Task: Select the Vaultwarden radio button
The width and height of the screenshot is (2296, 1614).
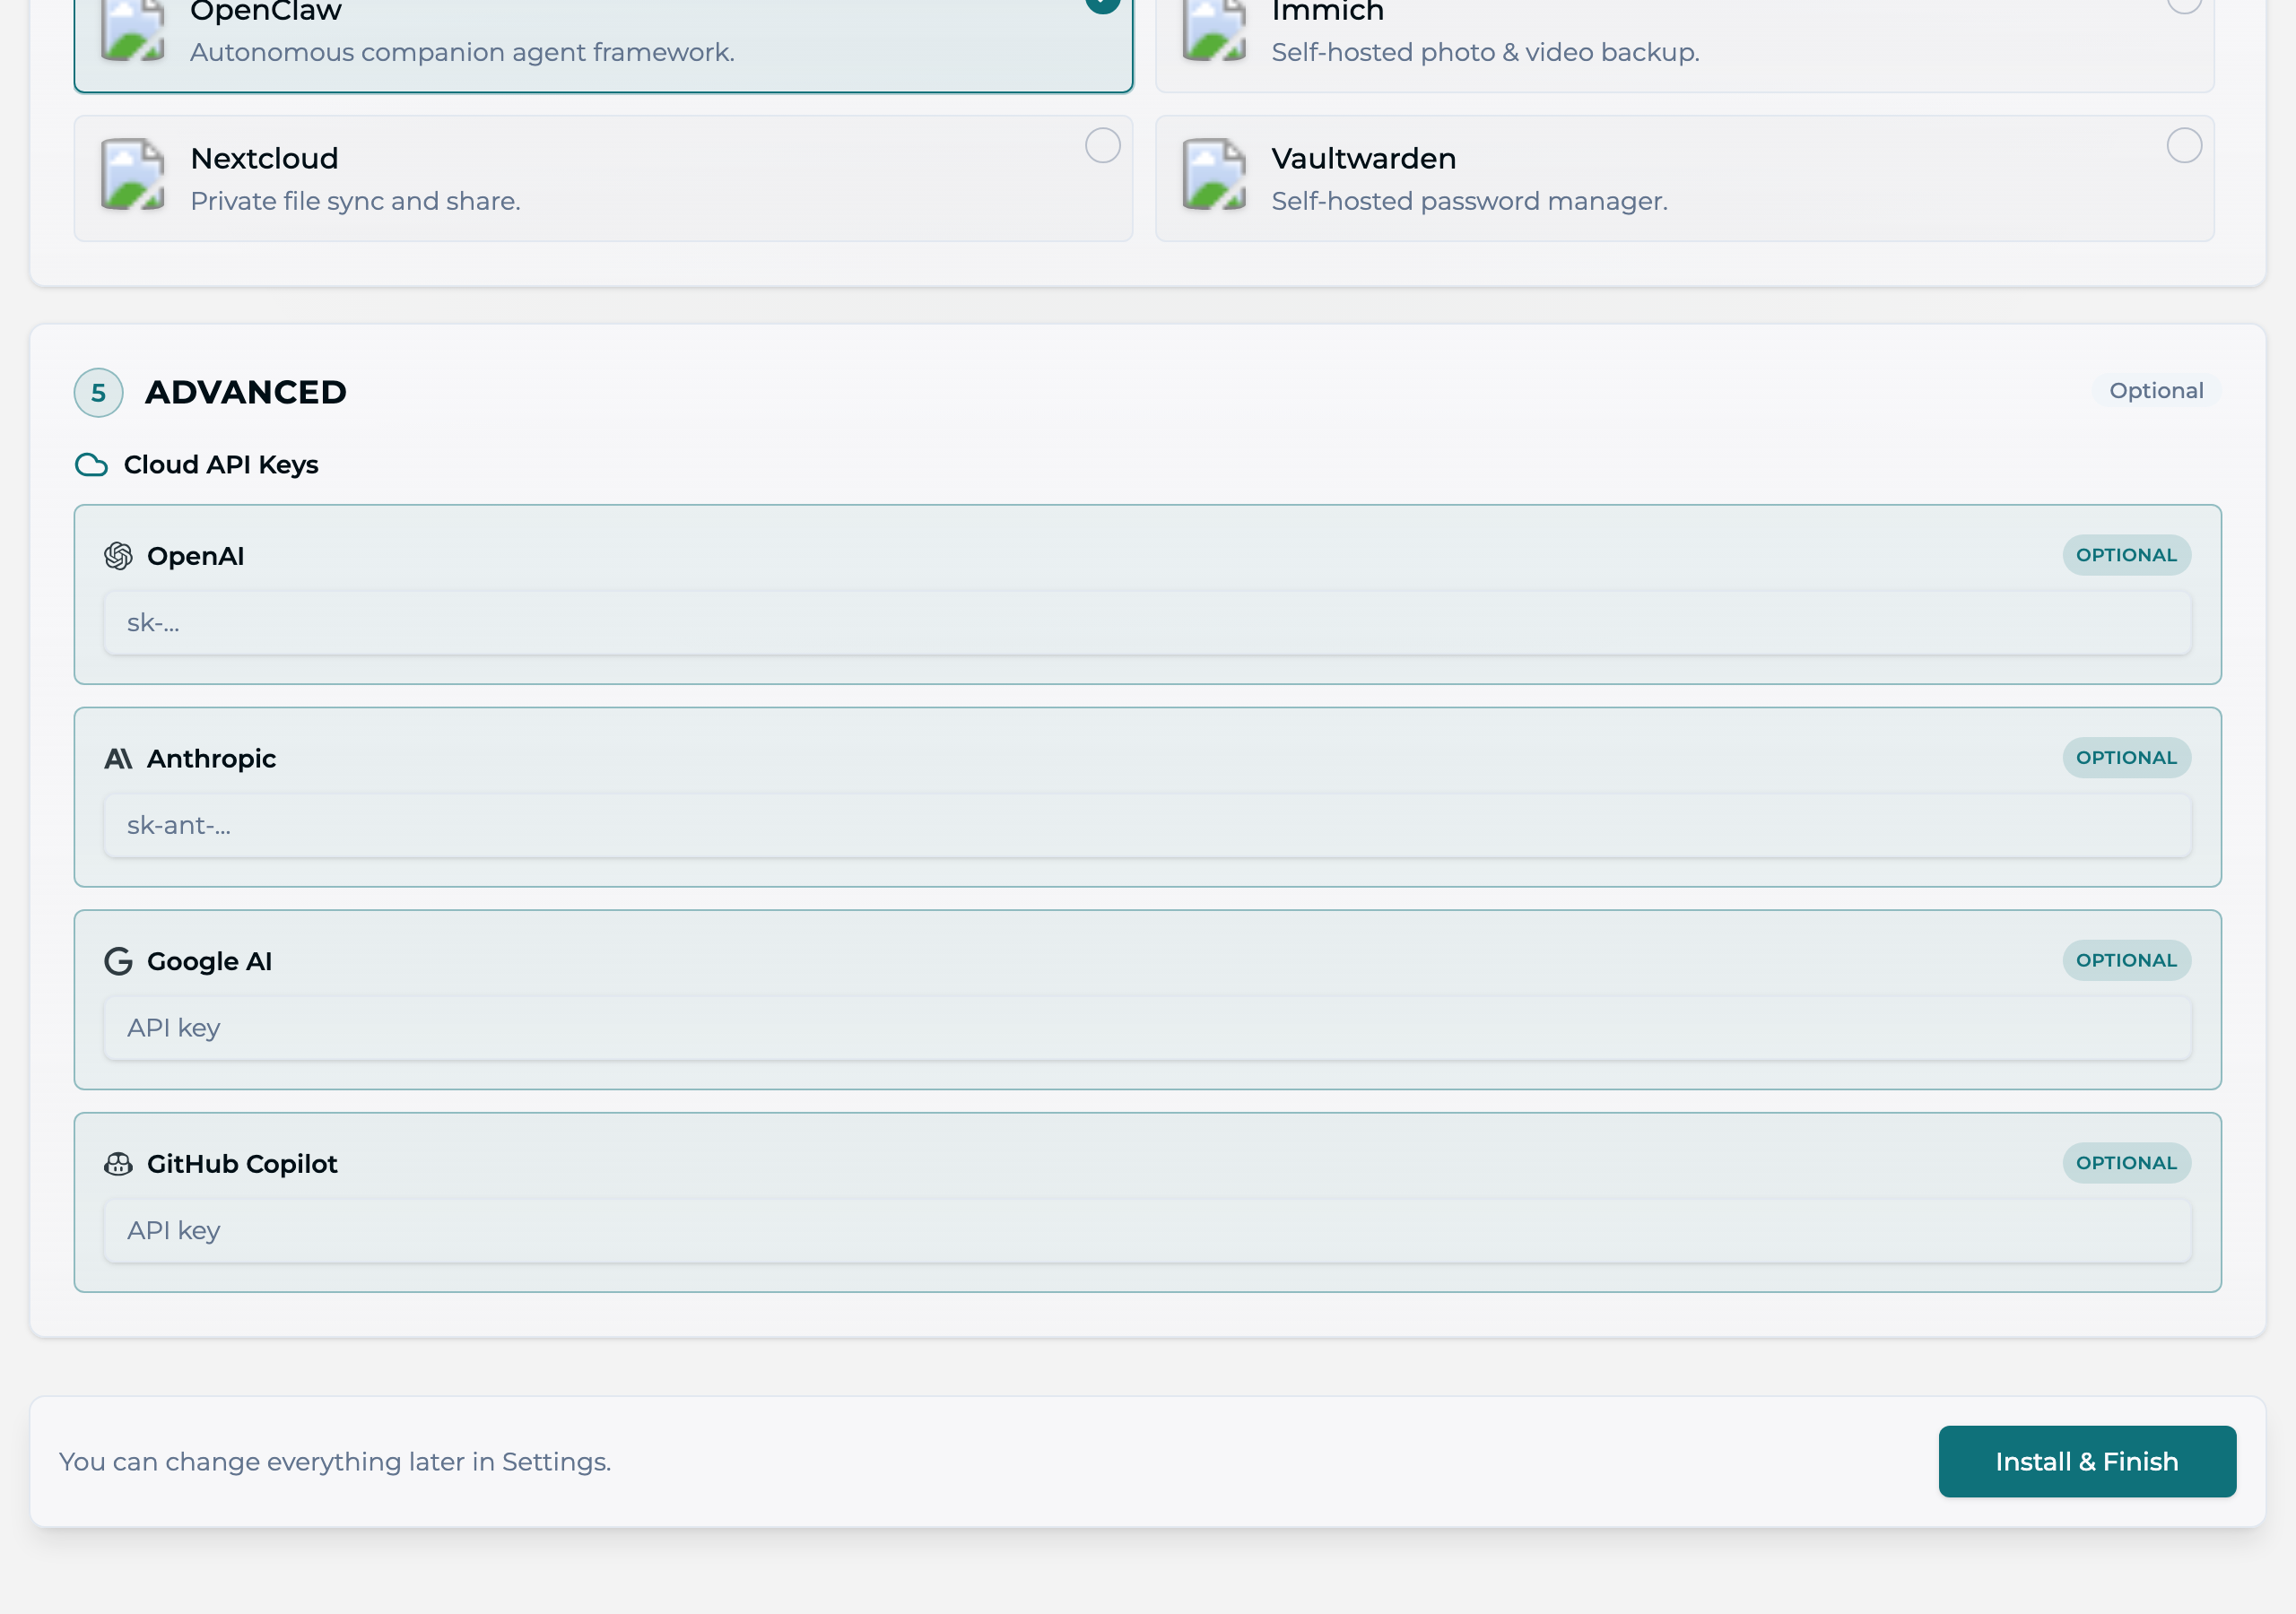Action: pyautogui.click(x=2184, y=146)
